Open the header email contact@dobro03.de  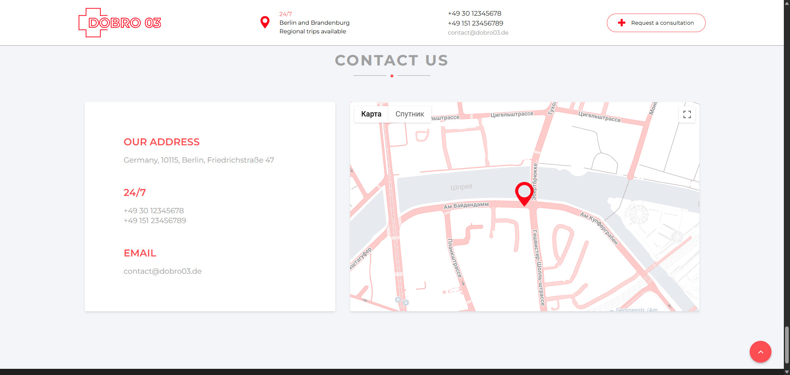478,33
